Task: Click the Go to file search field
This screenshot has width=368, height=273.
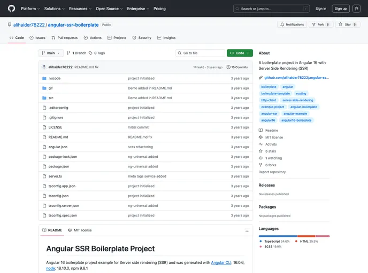Action: tap(200, 53)
